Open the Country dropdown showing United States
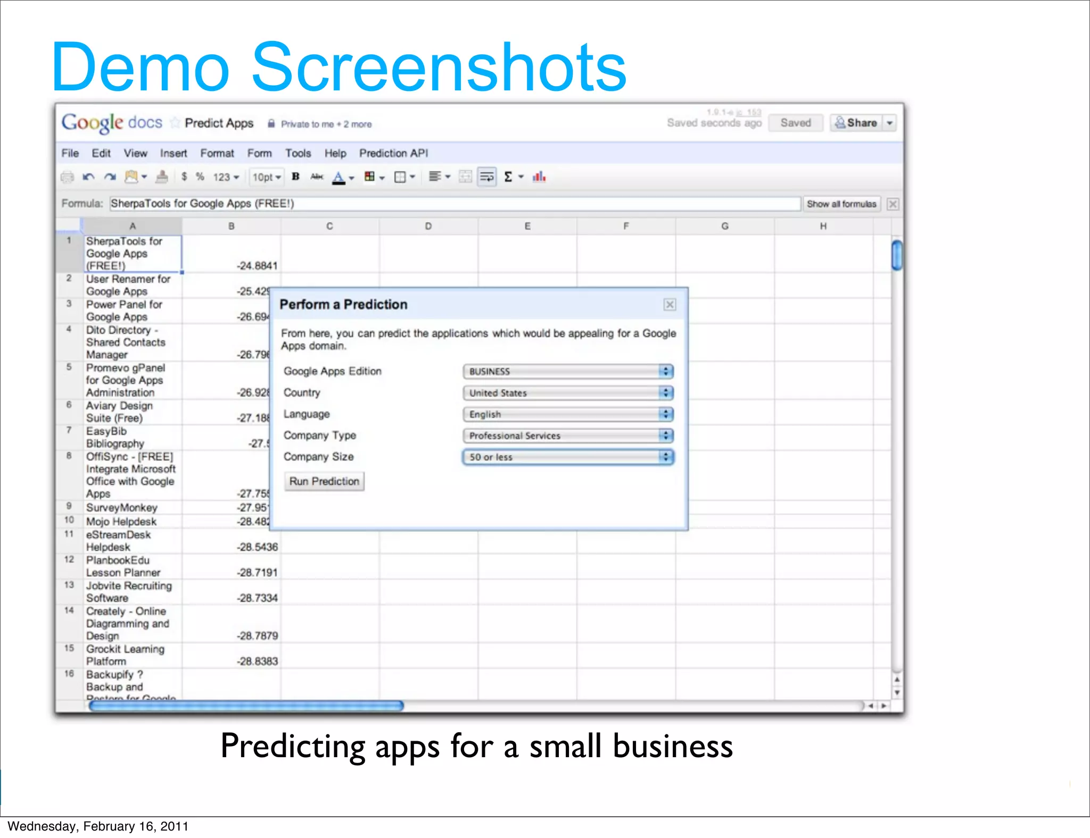The image size is (1090, 838). coord(568,393)
